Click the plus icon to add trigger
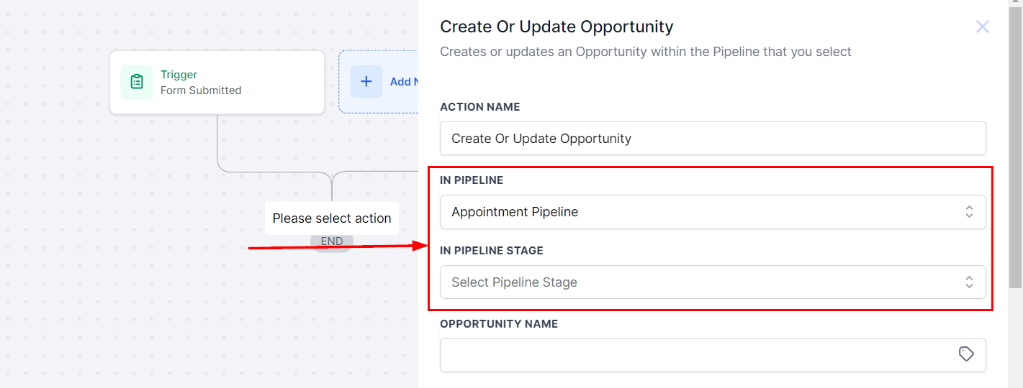The height and width of the screenshot is (388, 1023). point(366,82)
